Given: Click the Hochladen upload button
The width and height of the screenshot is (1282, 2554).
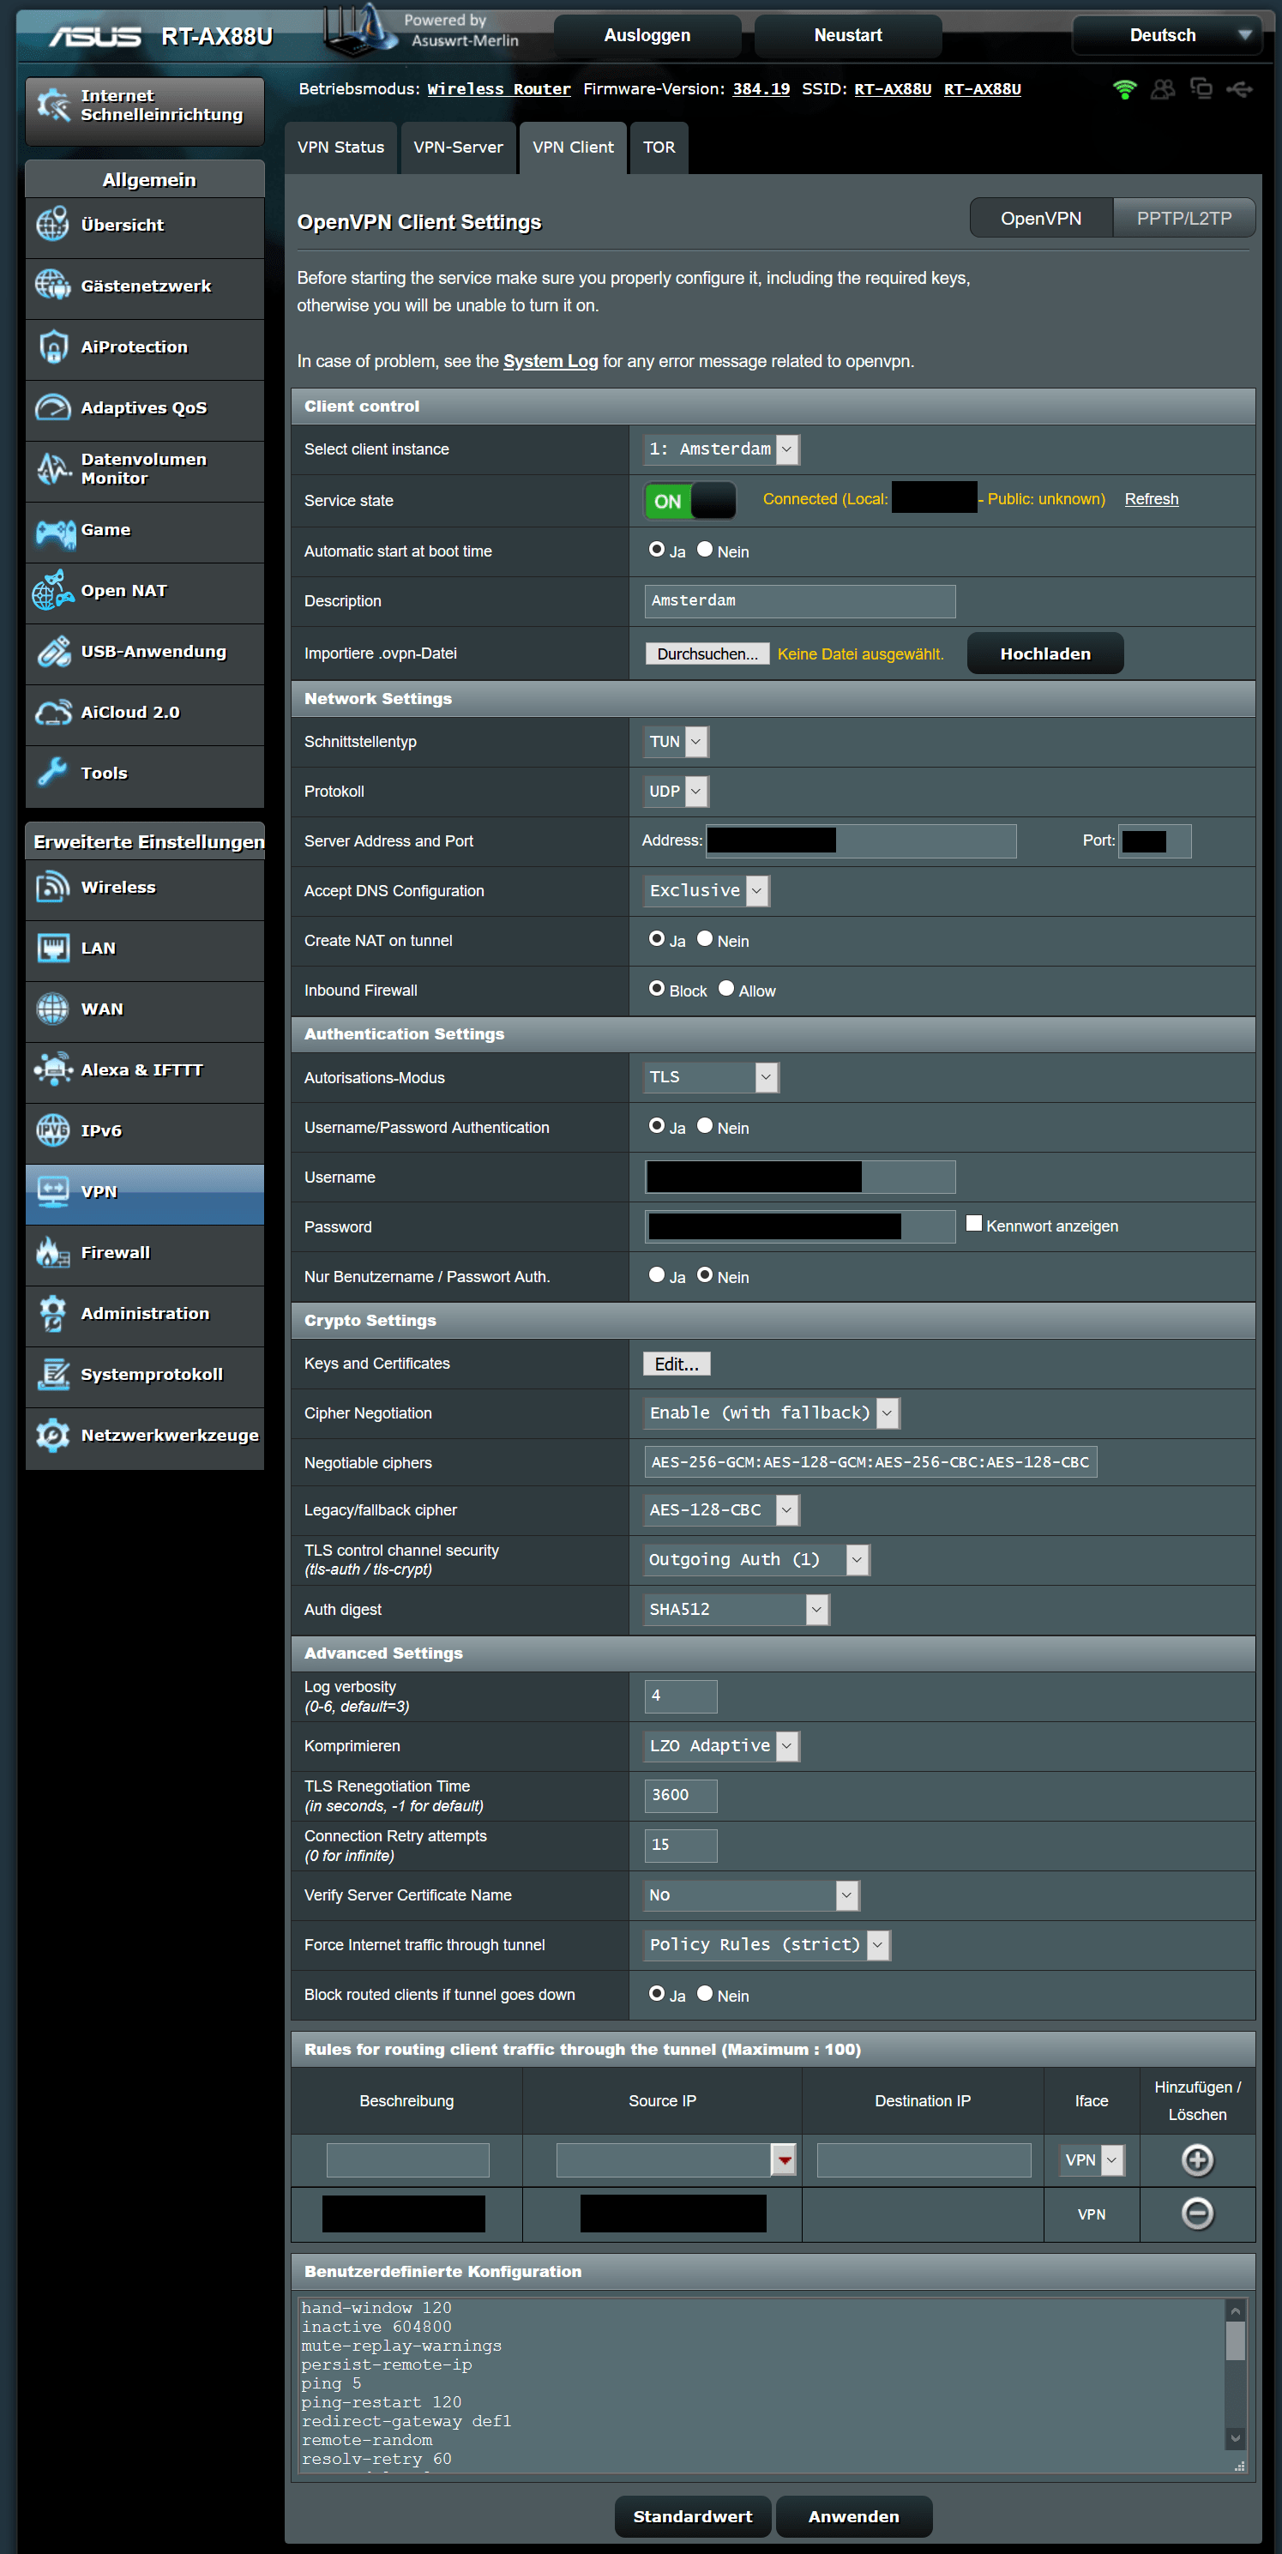Looking at the screenshot, I should pos(1045,654).
